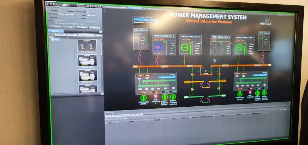Open the grid view icon above Mimics panel

100,32
